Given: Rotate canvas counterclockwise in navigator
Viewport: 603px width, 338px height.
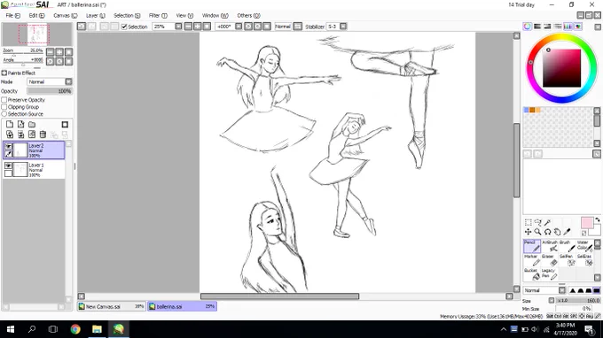Looking at the screenshot, I should click(x=50, y=61).
